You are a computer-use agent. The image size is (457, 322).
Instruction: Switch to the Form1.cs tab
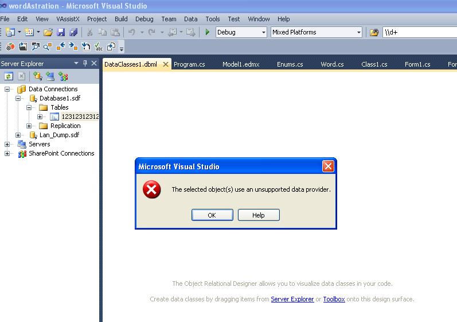417,64
